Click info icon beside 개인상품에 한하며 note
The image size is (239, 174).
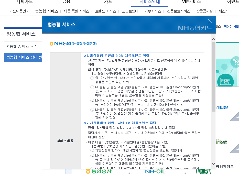tap(92, 150)
